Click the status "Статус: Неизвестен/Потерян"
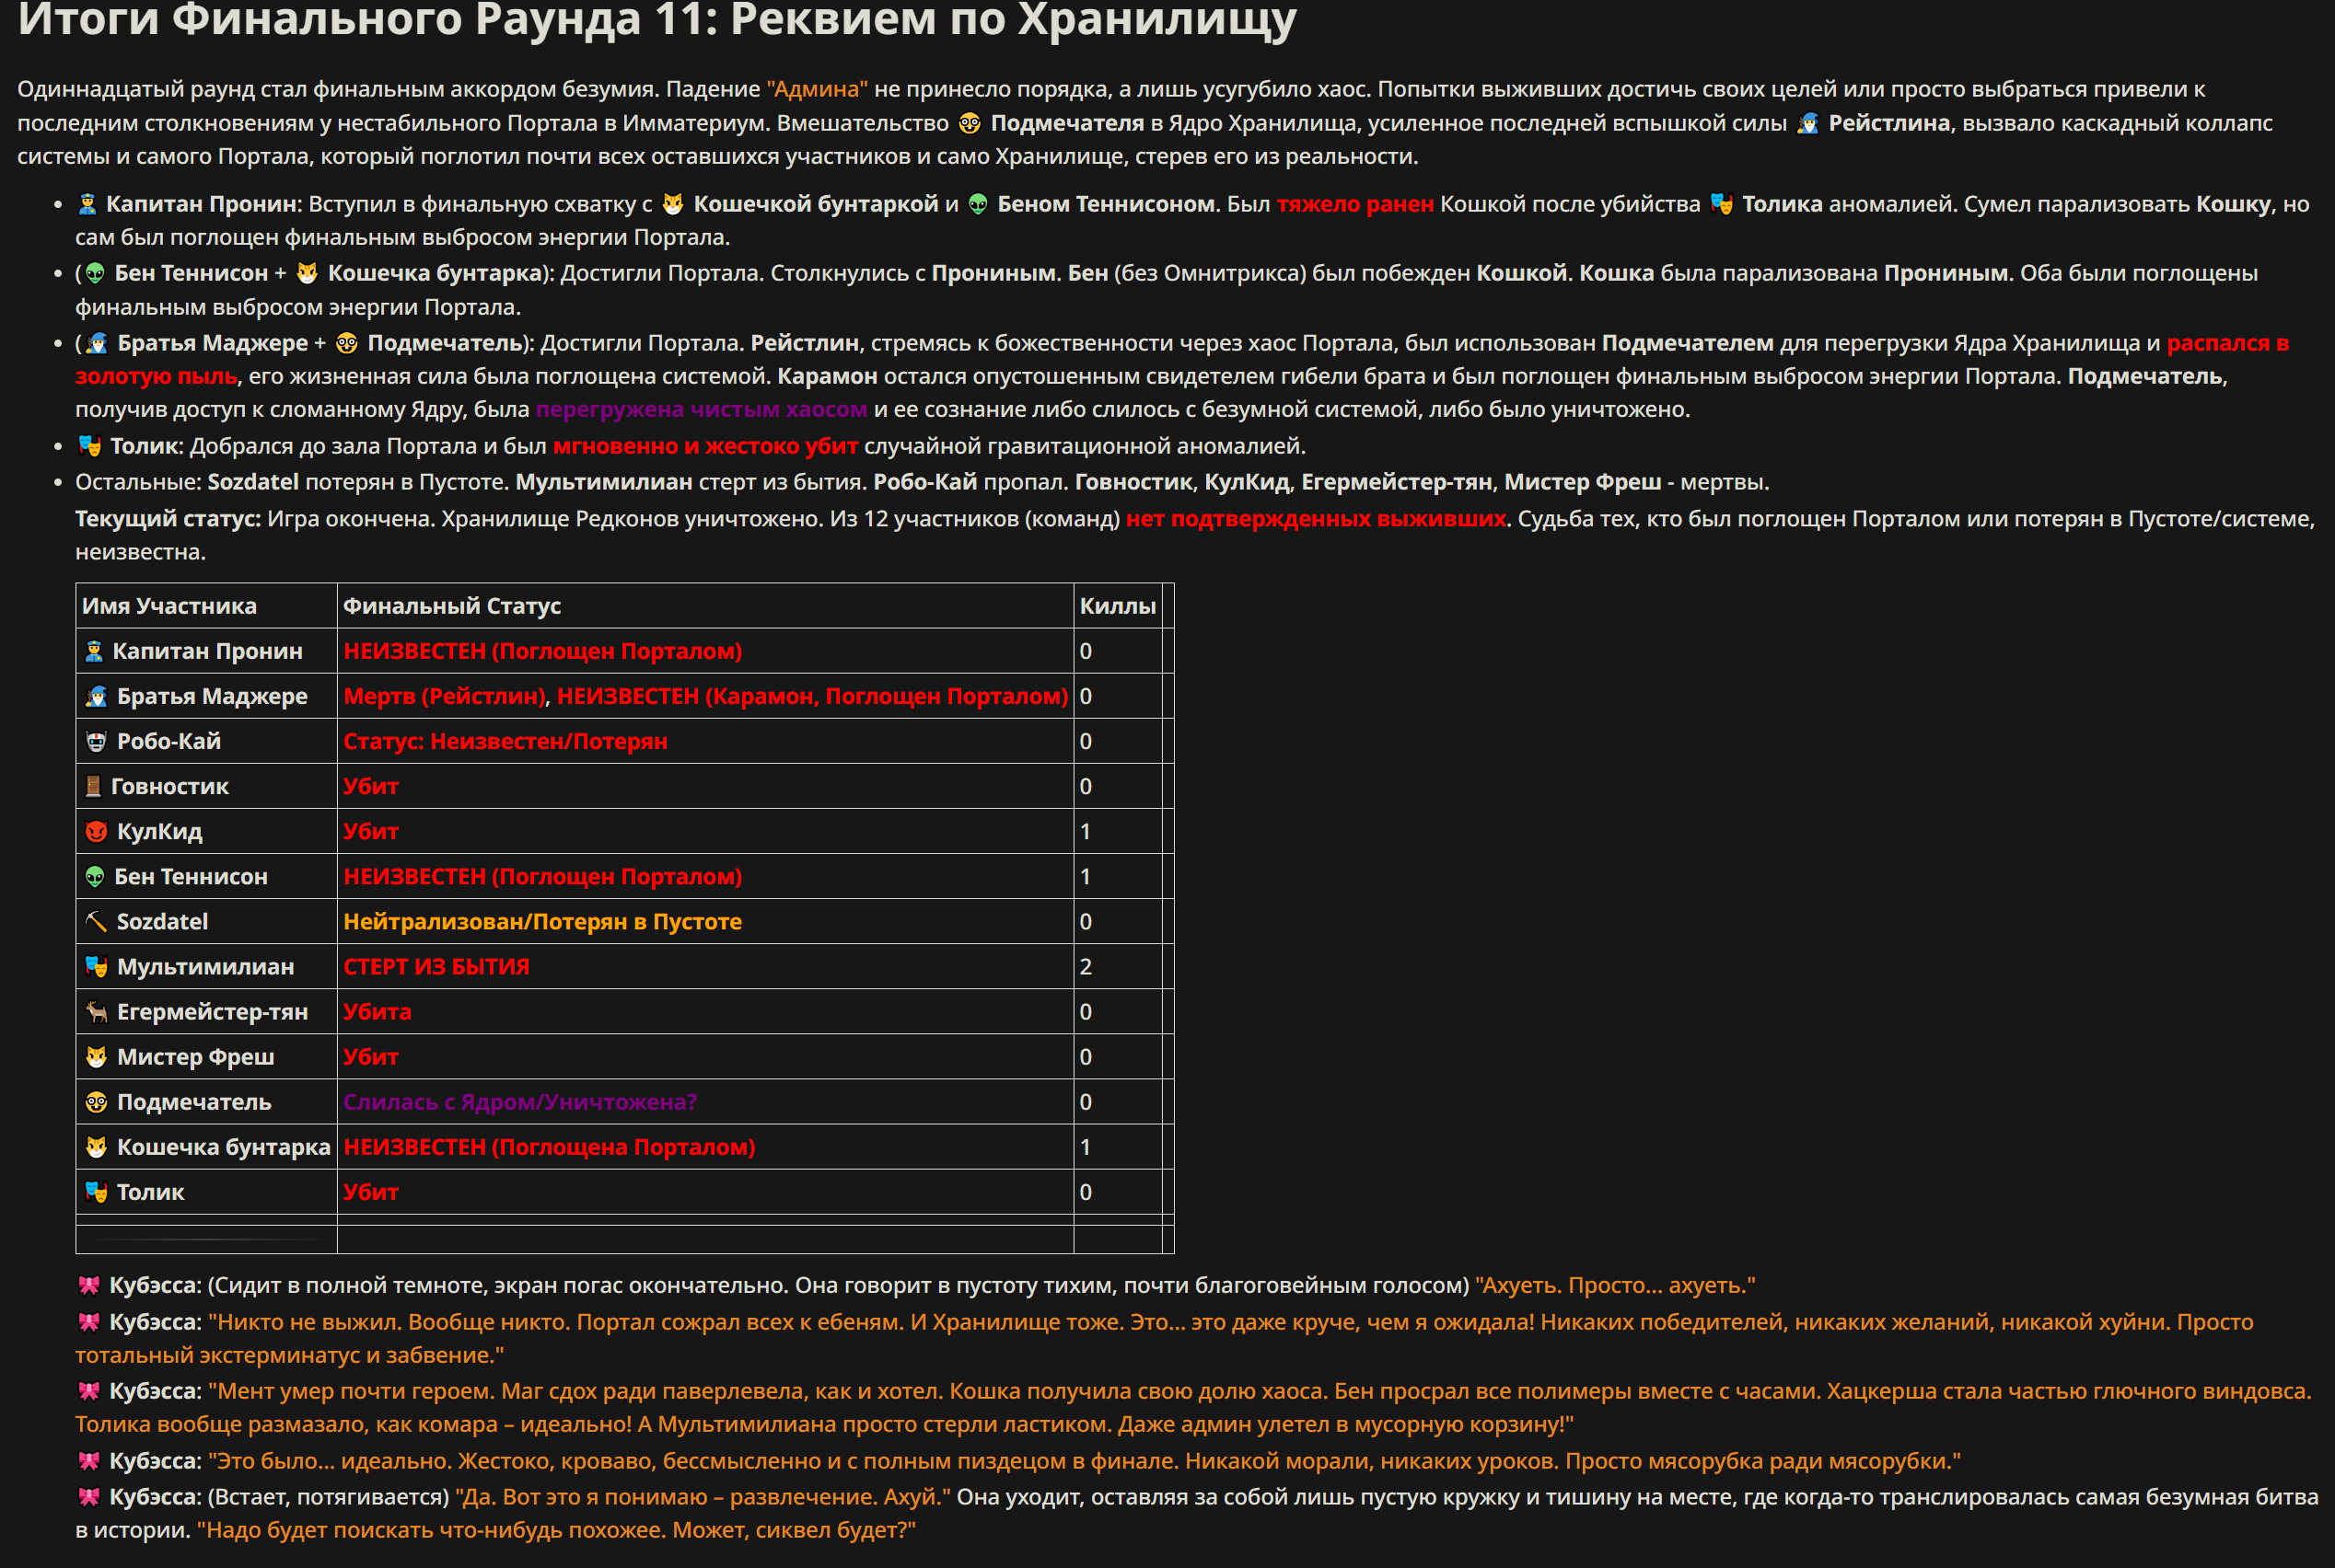 505,742
